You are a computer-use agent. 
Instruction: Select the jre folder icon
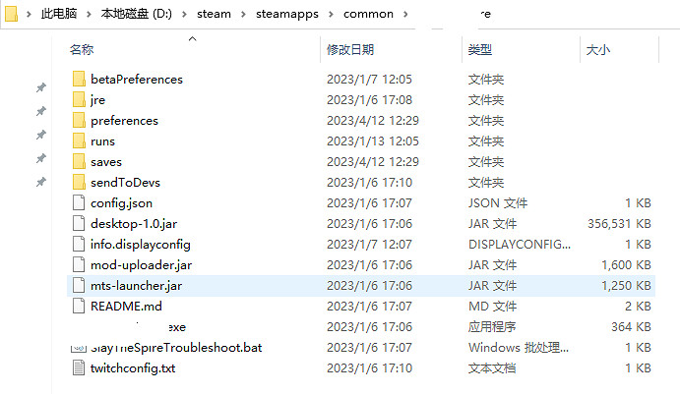point(80,100)
